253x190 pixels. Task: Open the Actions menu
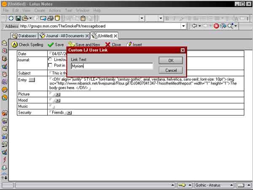(55, 11)
